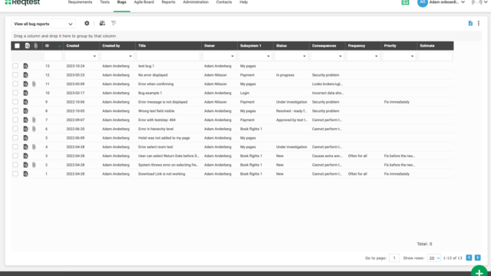This screenshot has width=491, height=276.
Task: Click the Go to page input
Action: [x=394, y=258]
